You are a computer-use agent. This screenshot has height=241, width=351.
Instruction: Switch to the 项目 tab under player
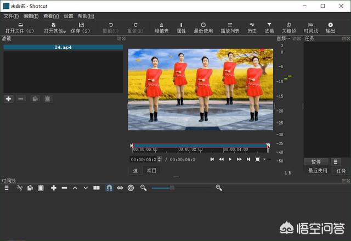152,171
